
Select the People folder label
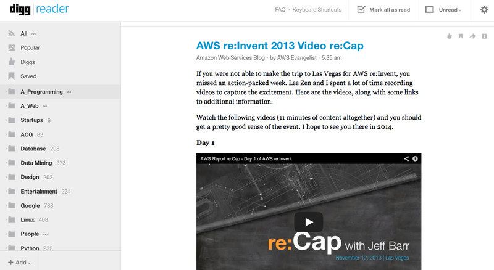coord(30,234)
